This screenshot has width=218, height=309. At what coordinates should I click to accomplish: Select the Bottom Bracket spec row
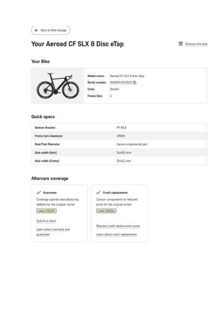point(120,128)
